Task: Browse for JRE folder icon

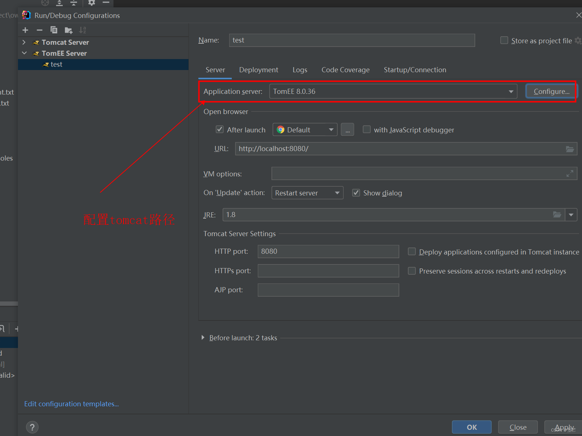Action: [x=557, y=215]
